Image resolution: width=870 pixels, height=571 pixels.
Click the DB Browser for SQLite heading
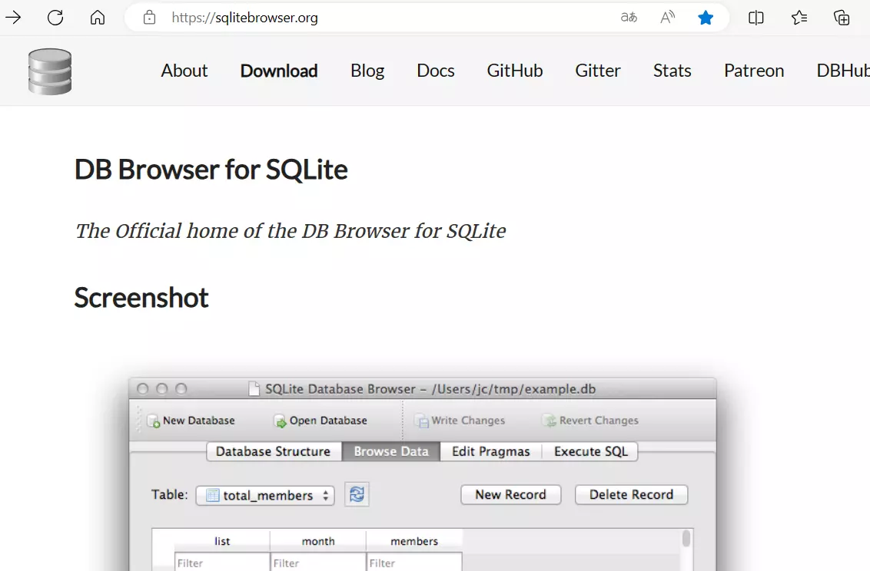(211, 170)
